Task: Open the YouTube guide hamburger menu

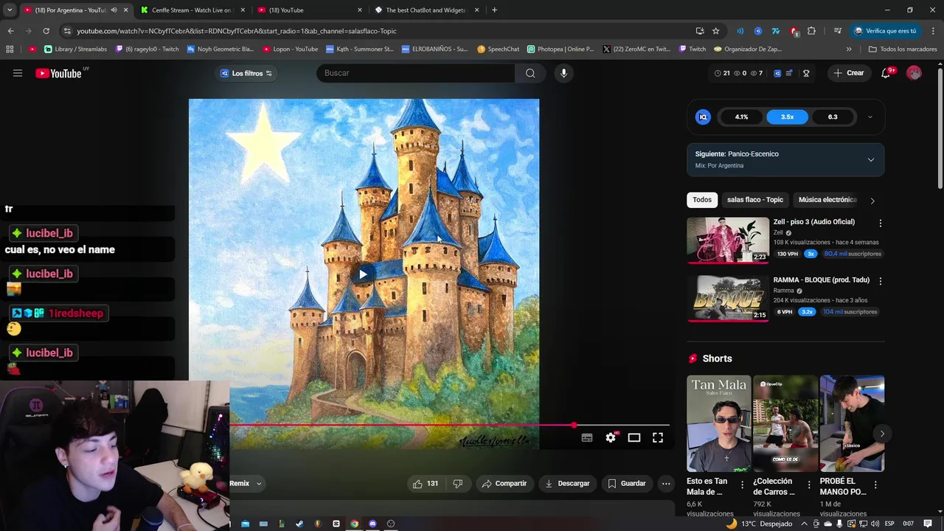Action: click(x=18, y=73)
